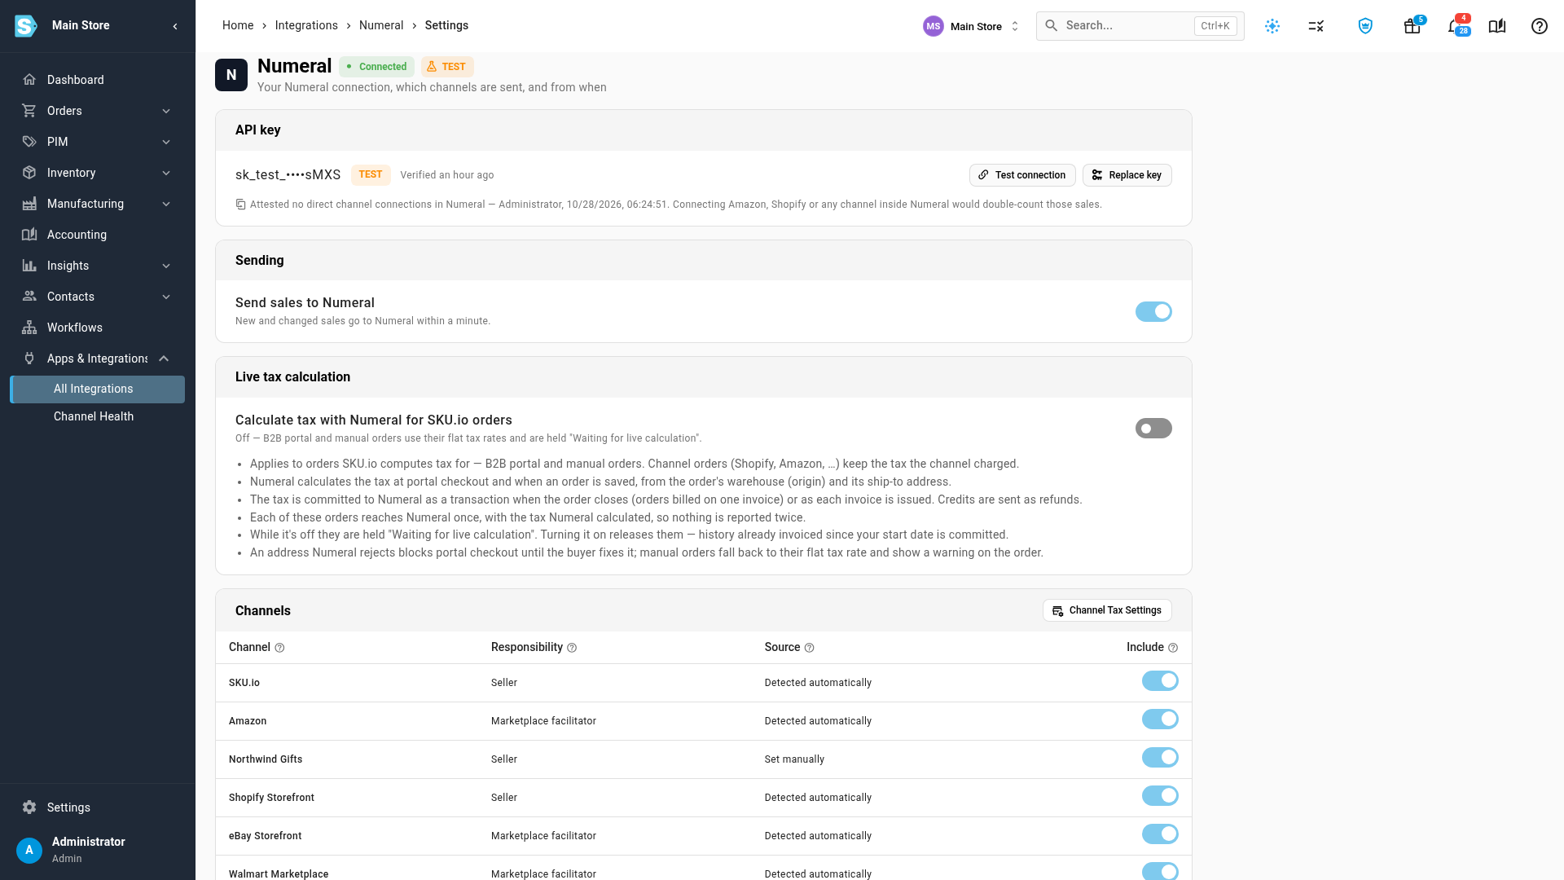Toggle Include for eBay Storefront channel
This screenshot has height=880, width=1564.
pyautogui.click(x=1160, y=834)
